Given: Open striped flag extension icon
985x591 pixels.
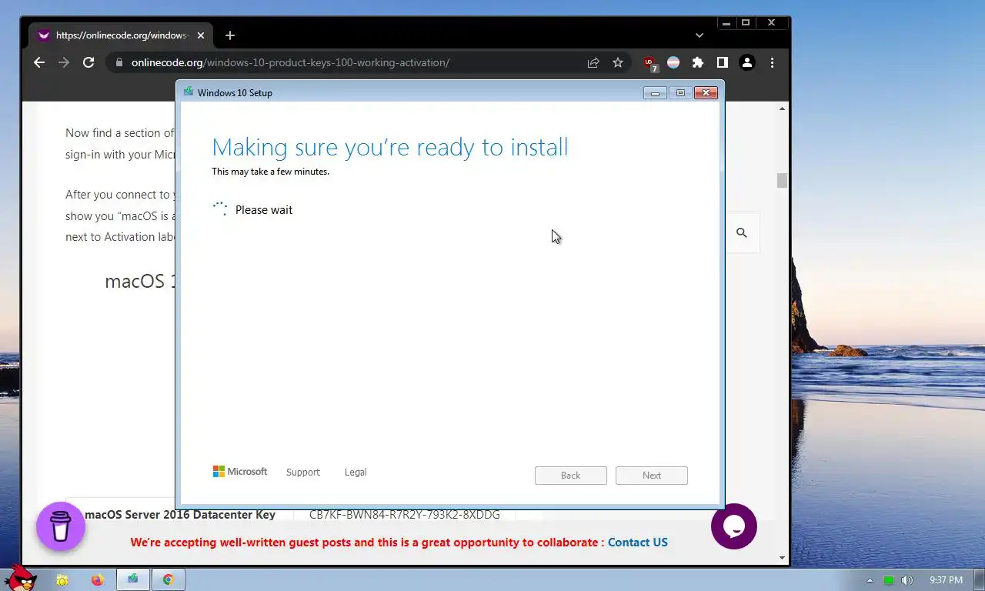Looking at the screenshot, I should tap(673, 62).
